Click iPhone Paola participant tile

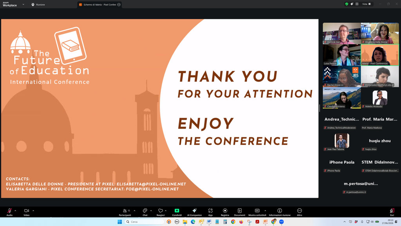(x=341, y=162)
